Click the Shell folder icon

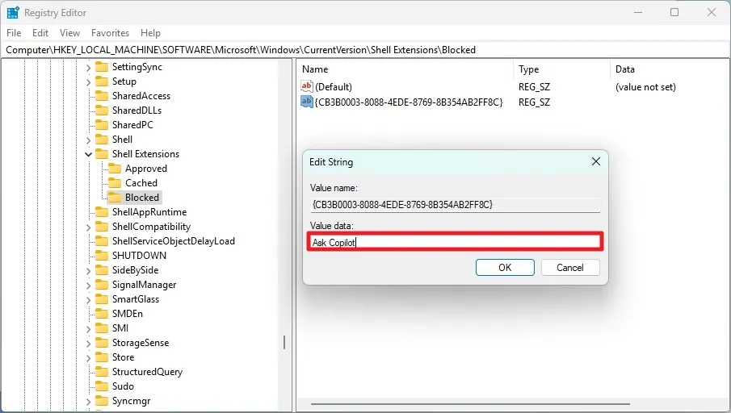(102, 140)
